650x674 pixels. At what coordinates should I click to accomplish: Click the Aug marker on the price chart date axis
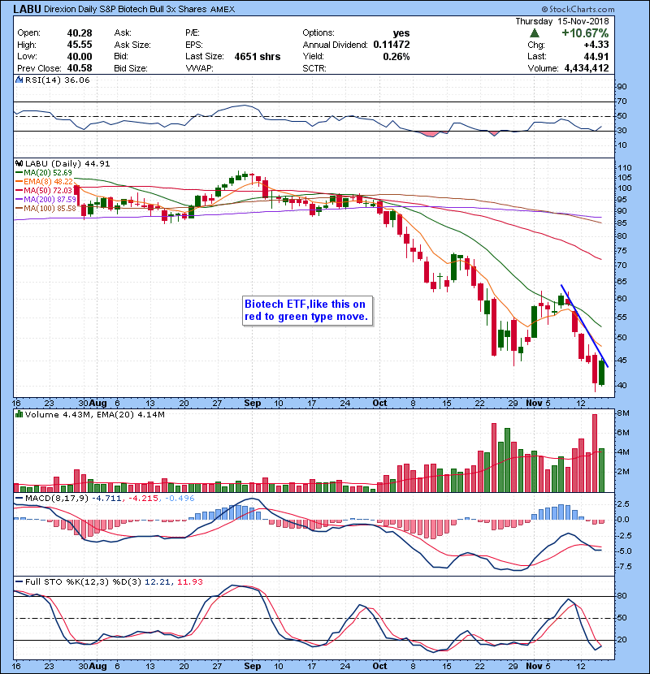coord(98,404)
